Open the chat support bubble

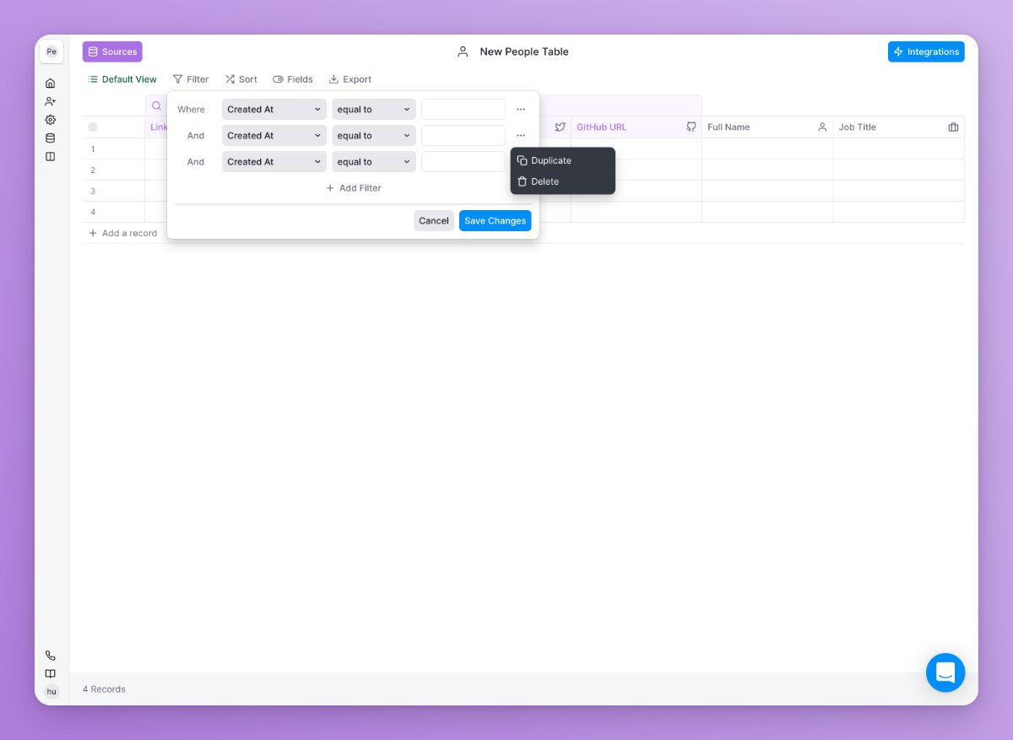[945, 672]
